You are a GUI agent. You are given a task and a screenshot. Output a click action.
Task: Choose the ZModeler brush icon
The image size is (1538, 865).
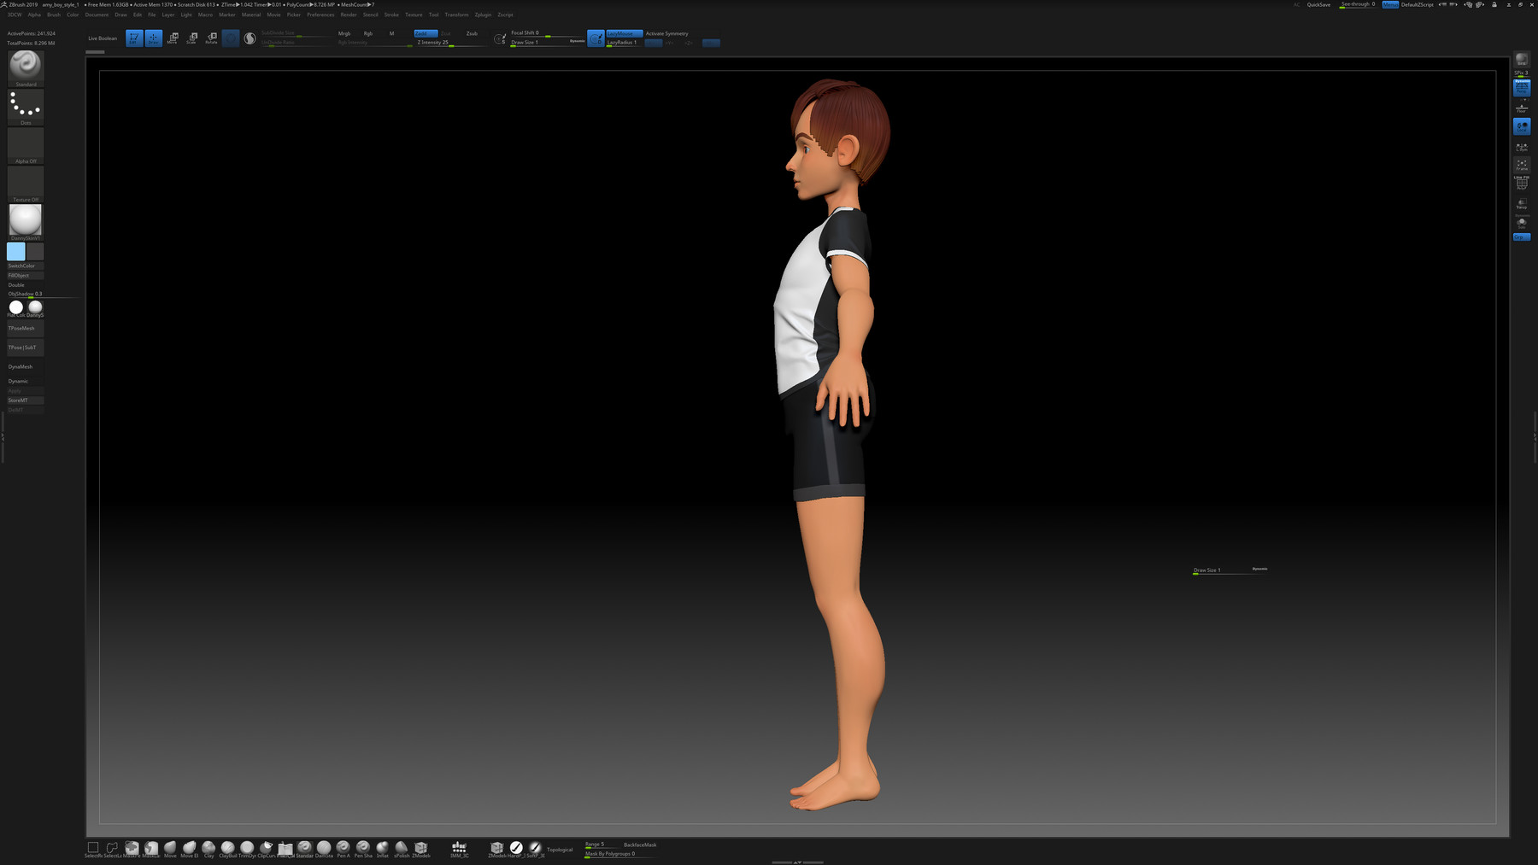tap(420, 848)
